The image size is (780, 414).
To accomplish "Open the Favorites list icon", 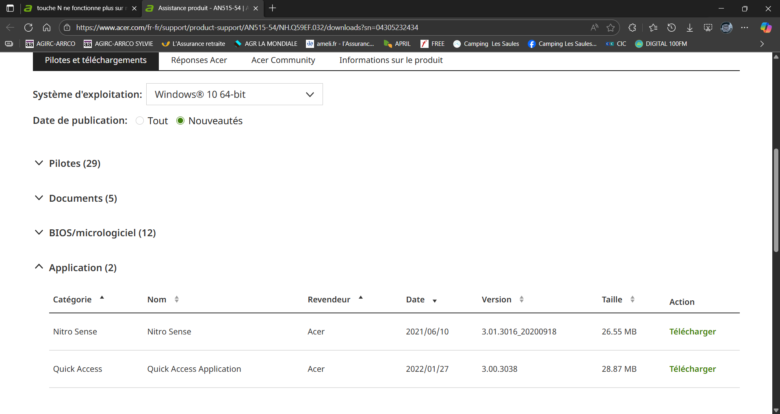I will coord(653,28).
